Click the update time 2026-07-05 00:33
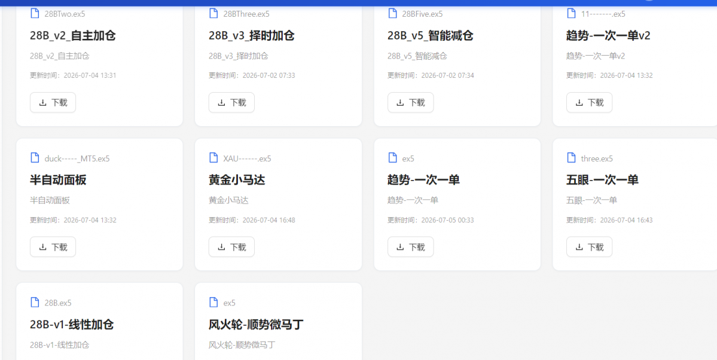The height and width of the screenshot is (360, 717). point(448,220)
